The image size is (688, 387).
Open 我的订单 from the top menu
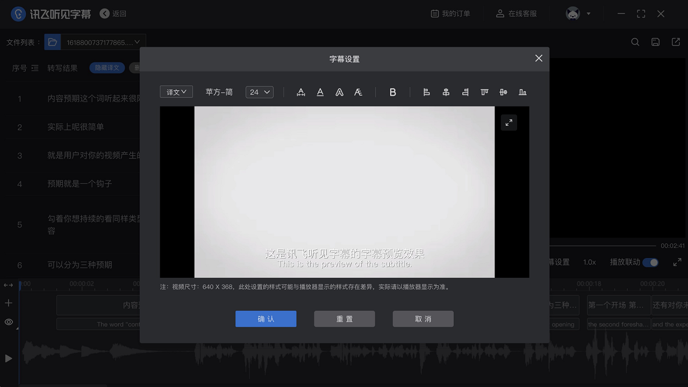[x=450, y=13]
